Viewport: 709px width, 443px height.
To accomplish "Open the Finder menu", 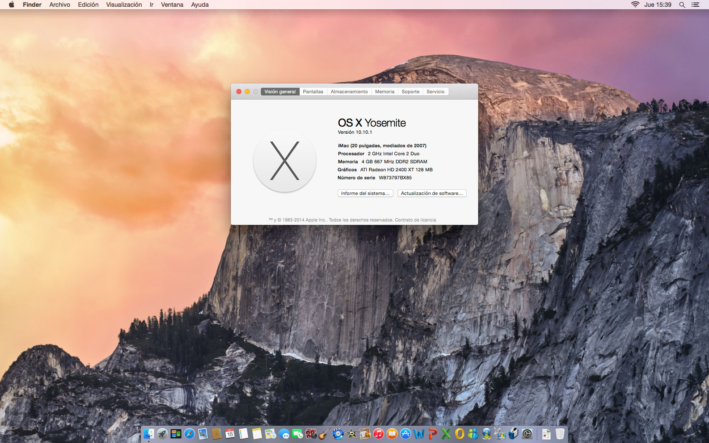I will [32, 5].
